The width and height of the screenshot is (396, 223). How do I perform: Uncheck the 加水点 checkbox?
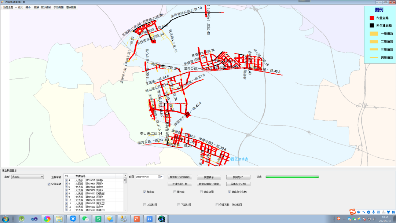pyautogui.click(x=145, y=192)
